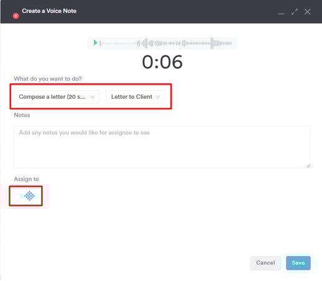Screen dimensions: 322x281
Task: Cancel creating the voice note
Action: (265, 263)
